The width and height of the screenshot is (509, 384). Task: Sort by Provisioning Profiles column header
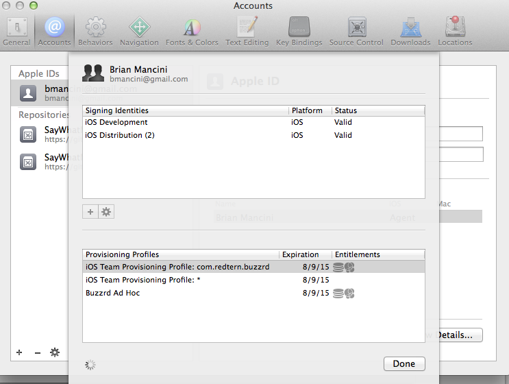click(181, 254)
